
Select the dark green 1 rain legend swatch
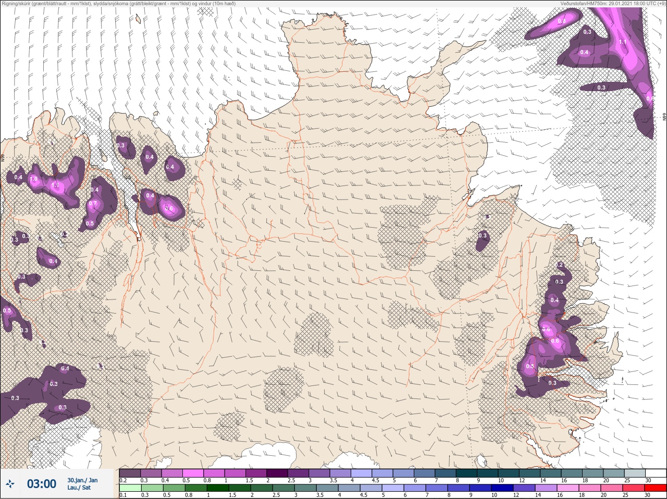[x=218, y=488]
